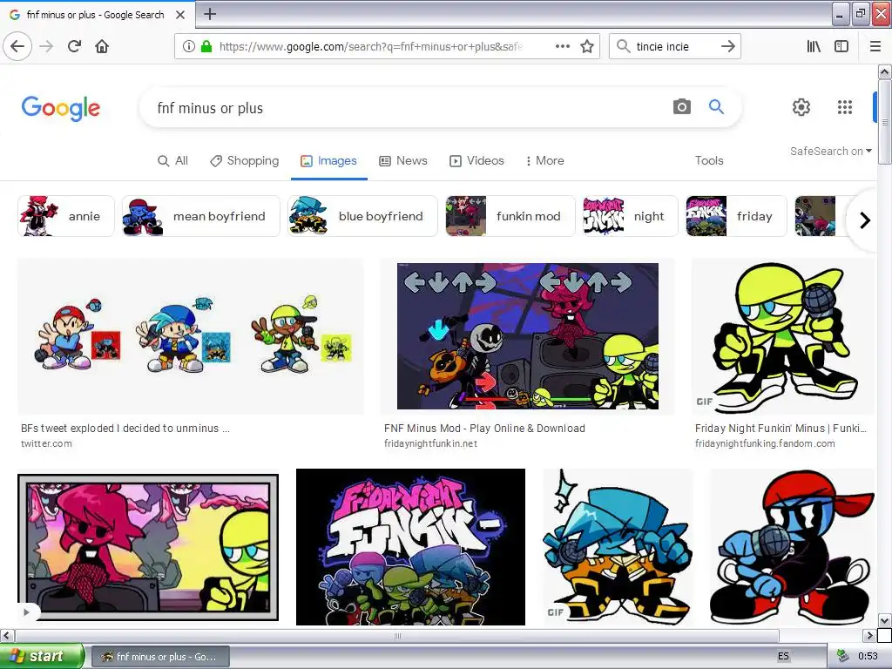This screenshot has width=892, height=669.
Task: Open the red-cap blue character thumbnail
Action: (x=793, y=547)
